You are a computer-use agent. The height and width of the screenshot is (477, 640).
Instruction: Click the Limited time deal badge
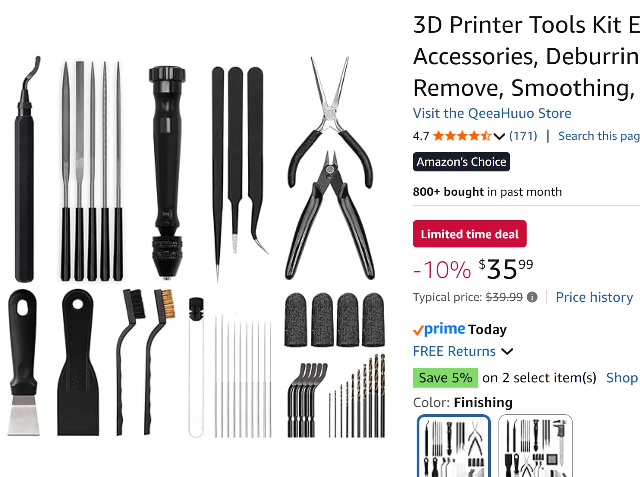click(x=470, y=234)
